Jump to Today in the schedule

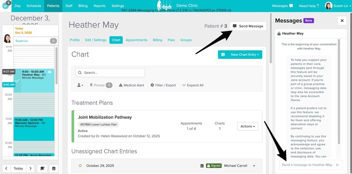pos(18,169)
